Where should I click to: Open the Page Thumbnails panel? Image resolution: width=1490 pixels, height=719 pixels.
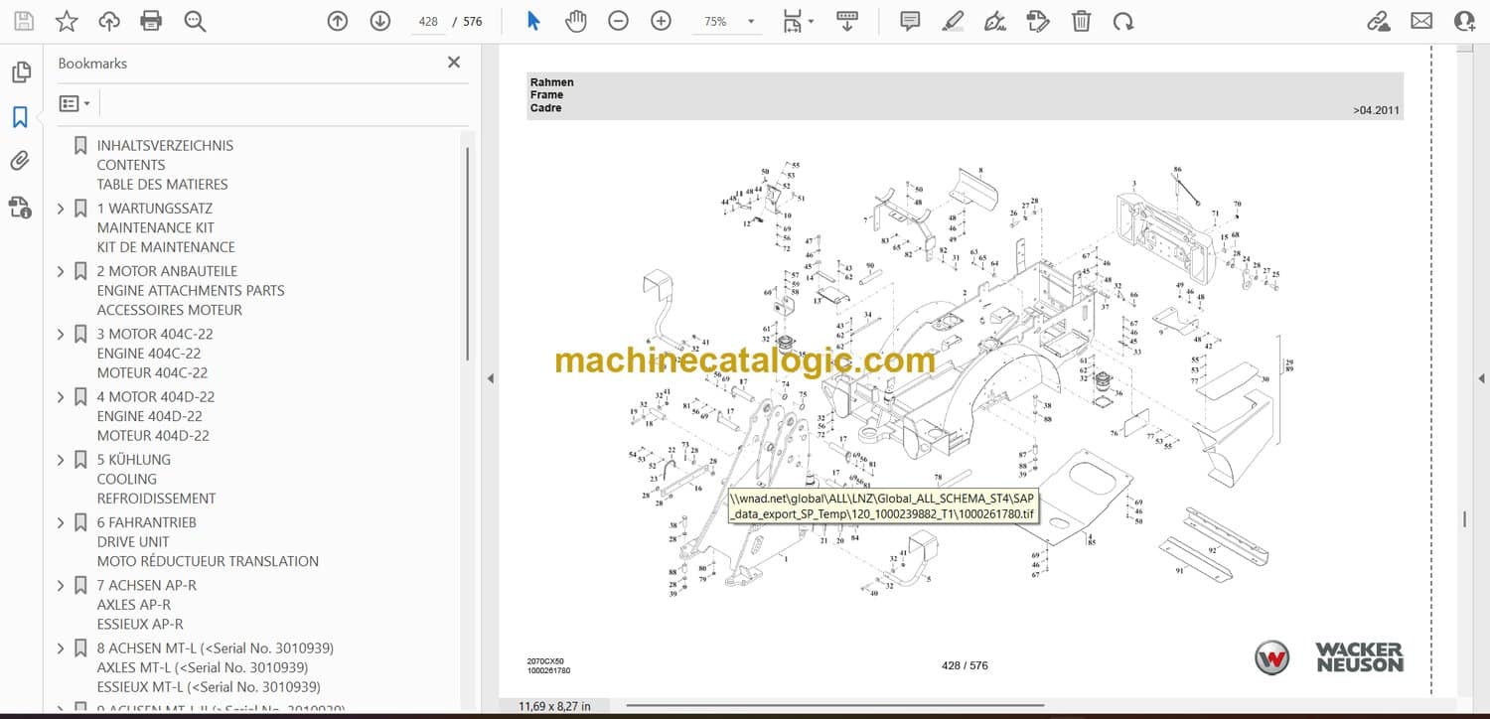pyautogui.click(x=20, y=72)
